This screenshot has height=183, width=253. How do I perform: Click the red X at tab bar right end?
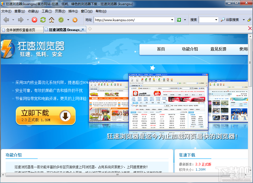click(250, 28)
